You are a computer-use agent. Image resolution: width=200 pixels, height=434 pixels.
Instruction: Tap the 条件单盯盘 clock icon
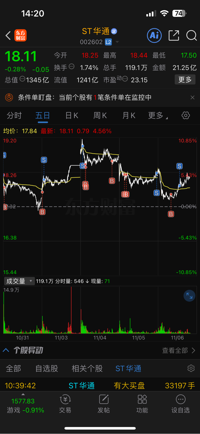[9, 97]
